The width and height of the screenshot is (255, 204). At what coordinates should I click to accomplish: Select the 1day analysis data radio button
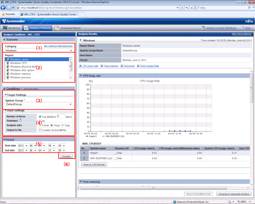point(62,125)
